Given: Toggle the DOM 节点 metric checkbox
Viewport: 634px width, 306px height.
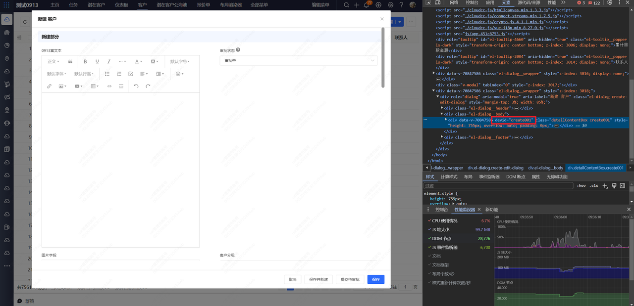Looking at the screenshot, I should point(429,239).
